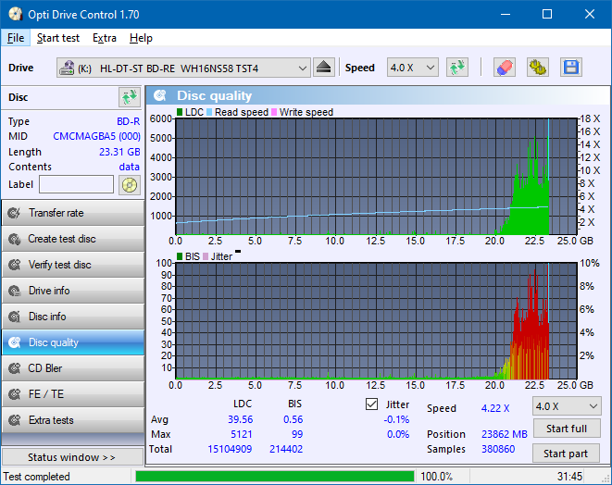Save results with the floppy disk icon

click(x=571, y=68)
